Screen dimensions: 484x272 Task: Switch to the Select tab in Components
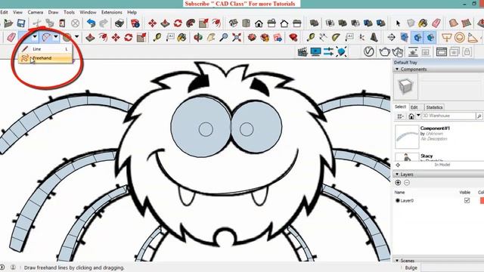pyautogui.click(x=400, y=107)
